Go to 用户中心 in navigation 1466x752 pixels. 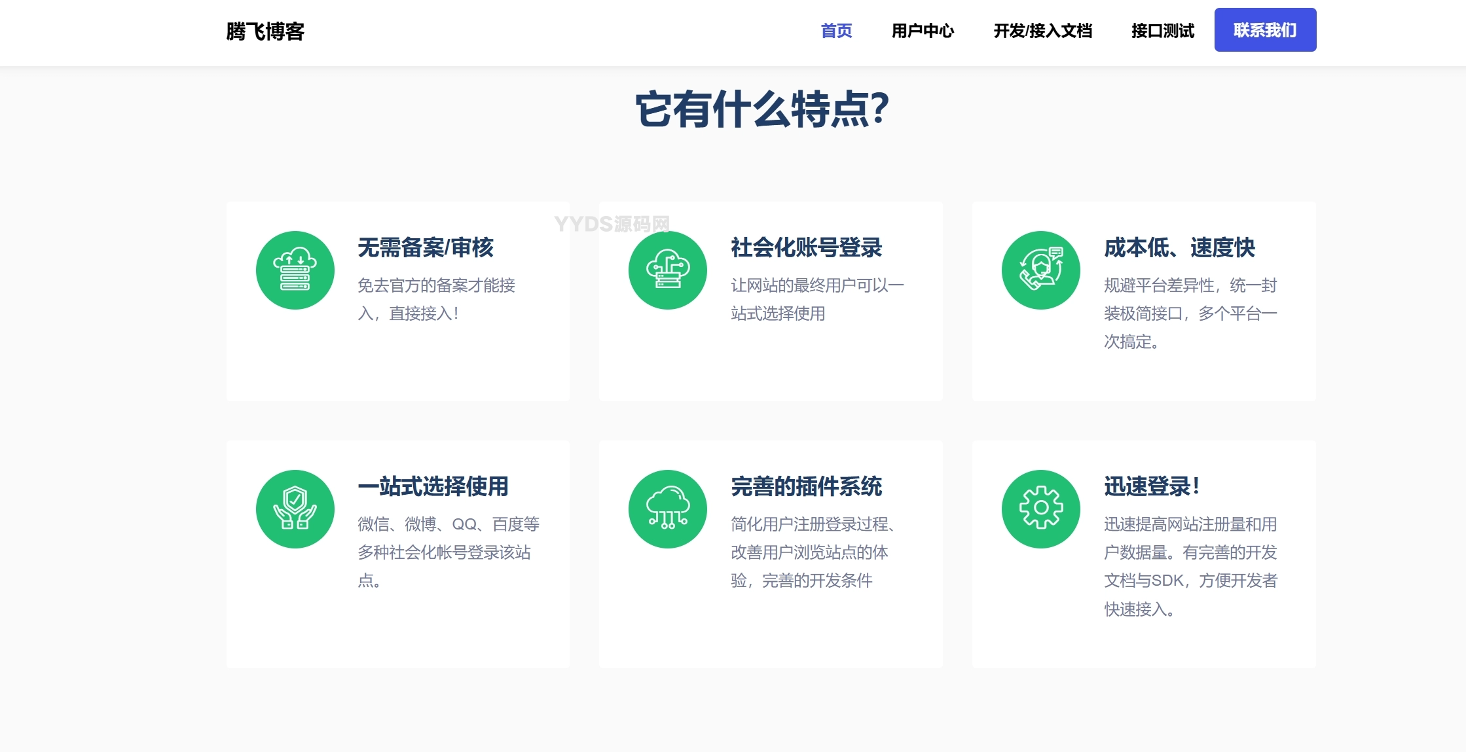tap(922, 31)
